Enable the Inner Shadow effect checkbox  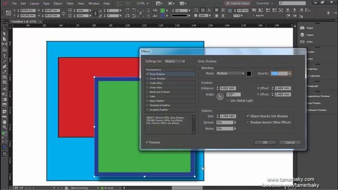pos(148,79)
